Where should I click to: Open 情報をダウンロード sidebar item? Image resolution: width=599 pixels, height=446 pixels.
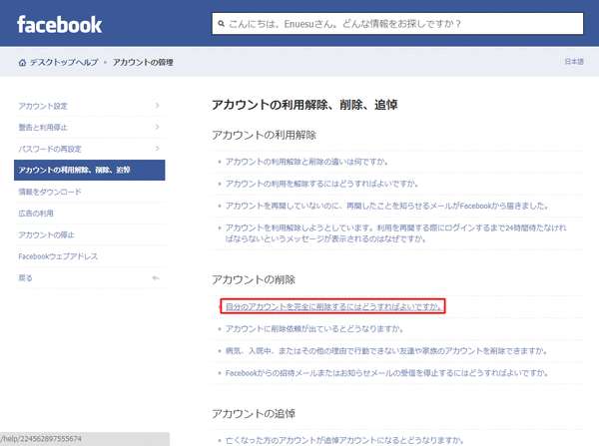[50, 192]
